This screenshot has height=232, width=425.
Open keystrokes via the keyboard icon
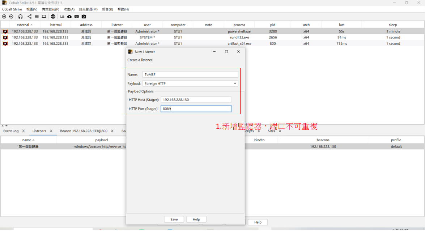tap(77, 17)
